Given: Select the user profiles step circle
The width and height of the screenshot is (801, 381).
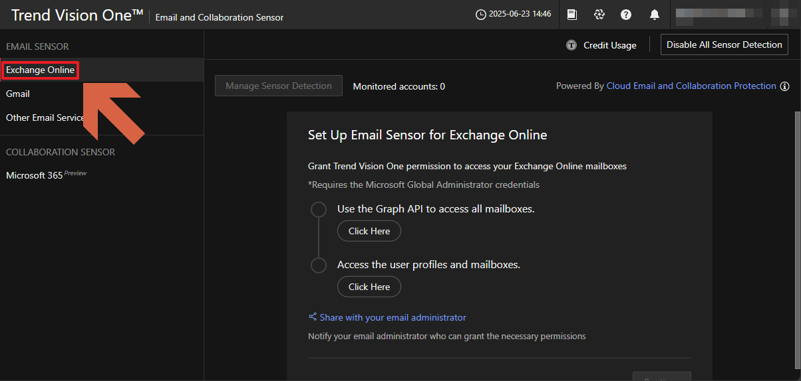Looking at the screenshot, I should click(319, 266).
